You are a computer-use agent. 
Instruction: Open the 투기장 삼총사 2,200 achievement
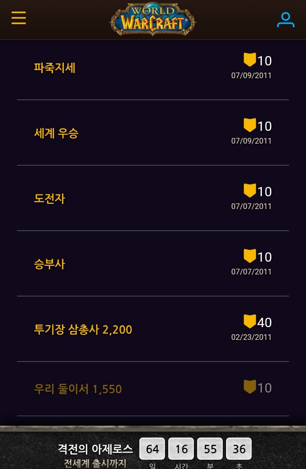[83, 330]
